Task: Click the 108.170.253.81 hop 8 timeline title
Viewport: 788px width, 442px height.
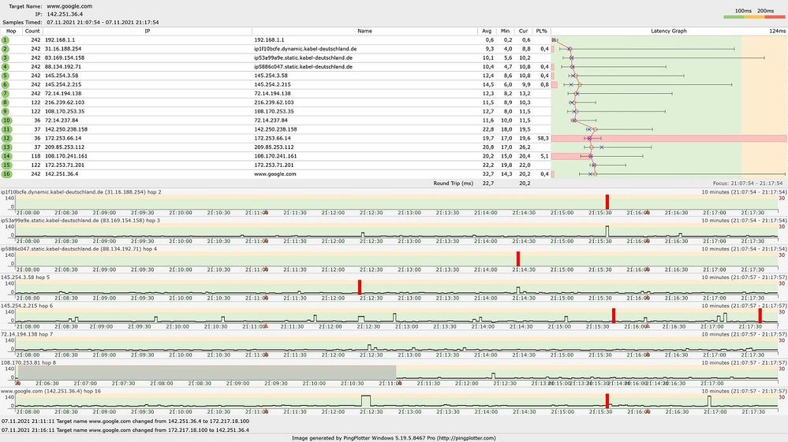Action: tap(28, 362)
